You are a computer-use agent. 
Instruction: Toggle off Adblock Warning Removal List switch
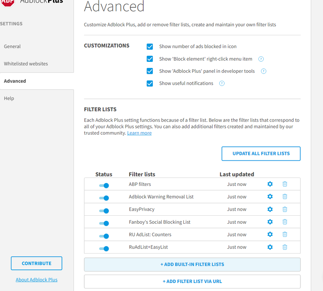(x=104, y=198)
